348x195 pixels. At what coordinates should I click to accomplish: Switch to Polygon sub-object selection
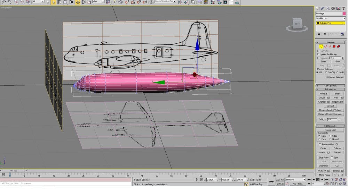[334, 46]
